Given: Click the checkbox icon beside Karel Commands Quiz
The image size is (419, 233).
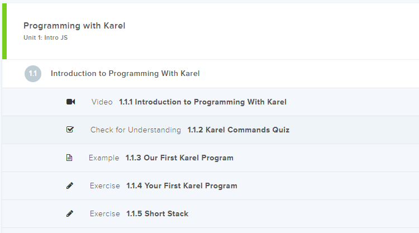Looking at the screenshot, I should tap(70, 130).
